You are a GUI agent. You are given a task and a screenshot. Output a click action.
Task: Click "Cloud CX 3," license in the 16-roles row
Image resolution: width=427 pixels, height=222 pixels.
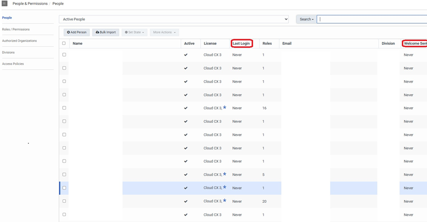click(x=213, y=108)
